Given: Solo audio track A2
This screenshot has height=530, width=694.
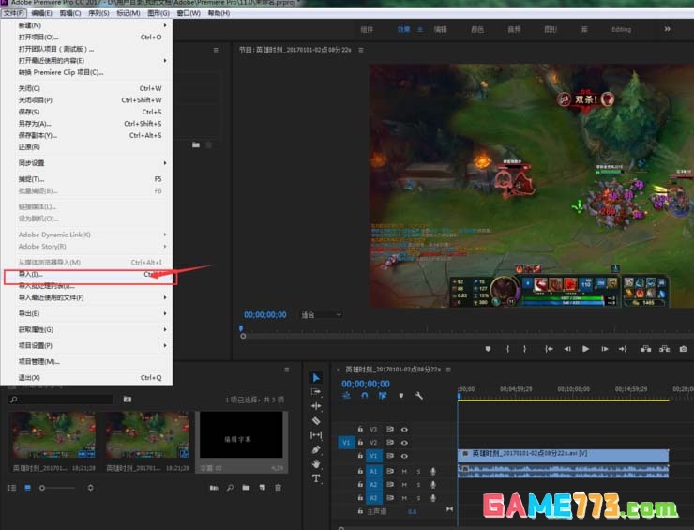Looking at the screenshot, I should (418, 485).
